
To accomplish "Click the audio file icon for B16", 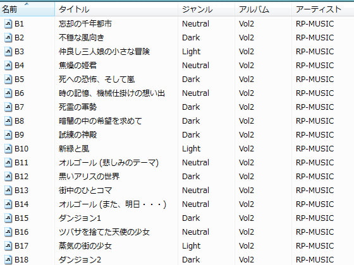I will pos(8,232).
